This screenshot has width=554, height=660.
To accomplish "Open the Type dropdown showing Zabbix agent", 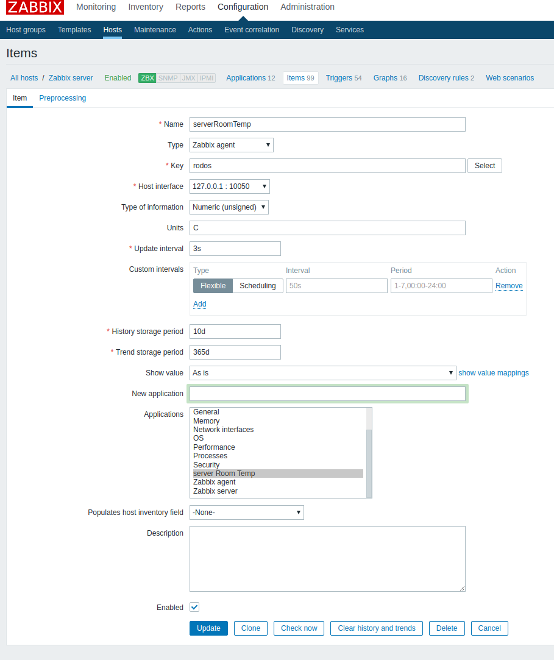I will point(232,145).
